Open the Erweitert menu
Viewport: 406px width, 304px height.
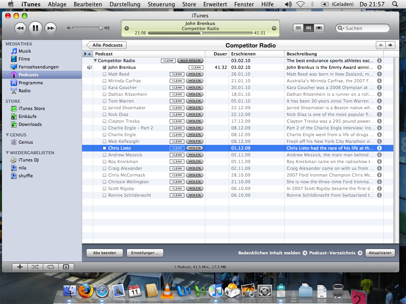[215, 4]
